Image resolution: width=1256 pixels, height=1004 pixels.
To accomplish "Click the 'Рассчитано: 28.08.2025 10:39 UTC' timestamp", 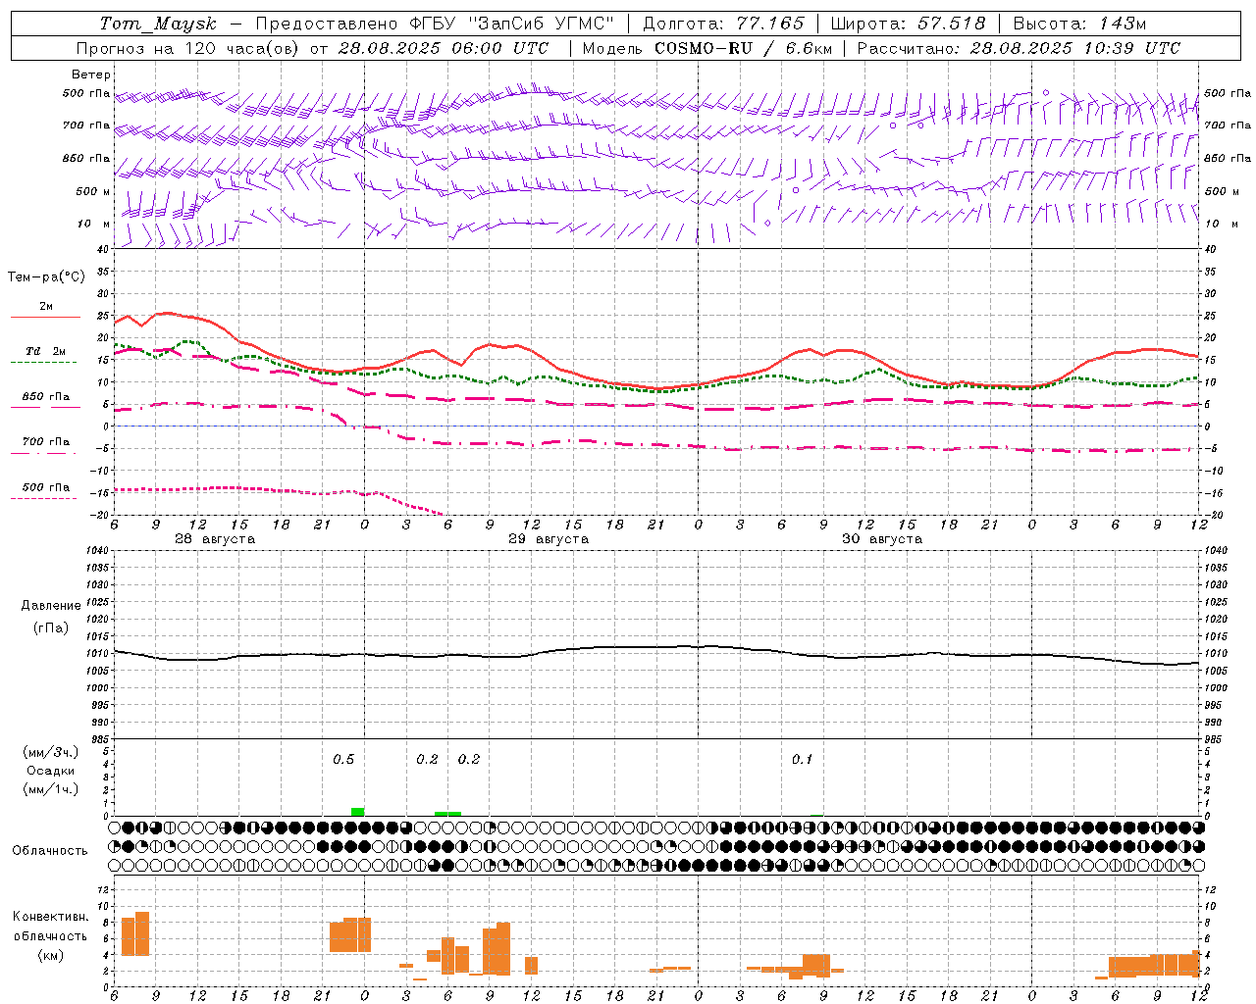I will pos(1019,48).
